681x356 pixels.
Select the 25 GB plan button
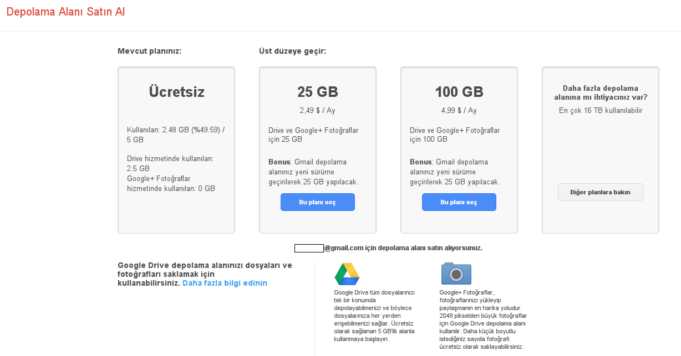[318, 202]
